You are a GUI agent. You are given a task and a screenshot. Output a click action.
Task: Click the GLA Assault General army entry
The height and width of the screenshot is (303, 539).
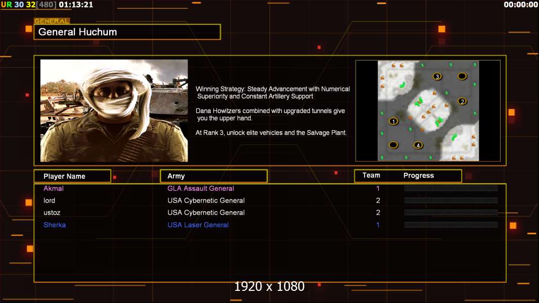(x=200, y=188)
